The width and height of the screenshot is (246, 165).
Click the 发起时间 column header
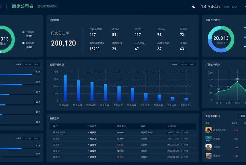[171, 126]
